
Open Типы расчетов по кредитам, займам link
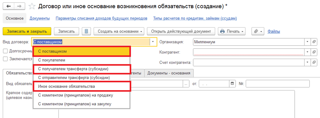(195, 18)
